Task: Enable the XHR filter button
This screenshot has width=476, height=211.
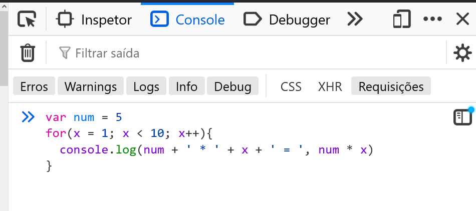Action: tap(330, 86)
